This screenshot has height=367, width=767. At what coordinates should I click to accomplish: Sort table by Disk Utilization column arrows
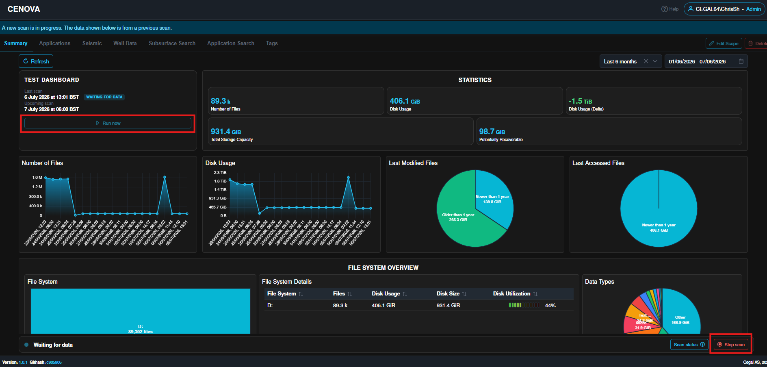[x=535, y=294]
